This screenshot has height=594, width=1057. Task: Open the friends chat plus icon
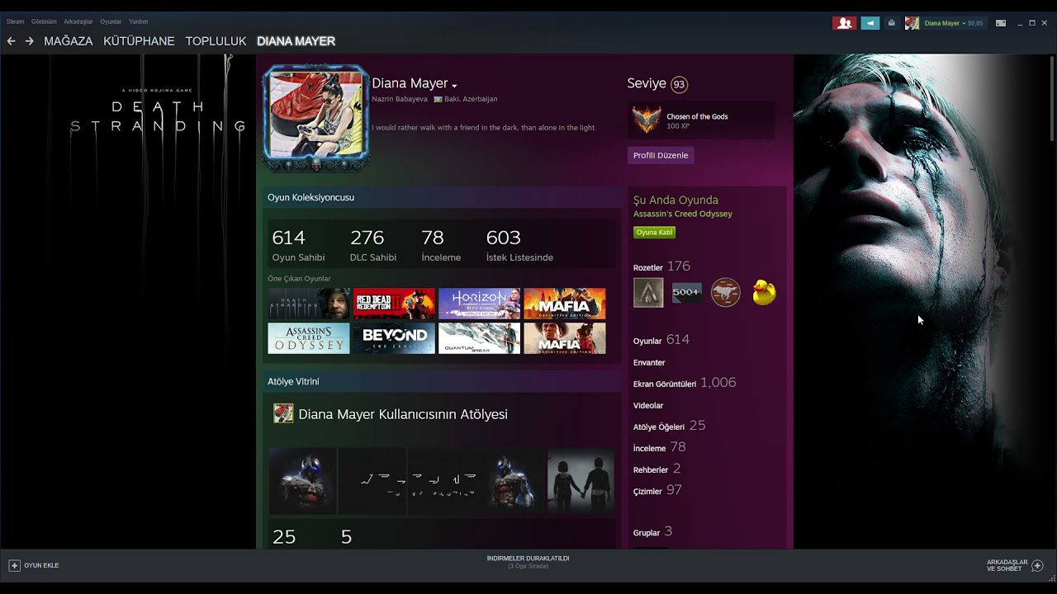click(1037, 565)
